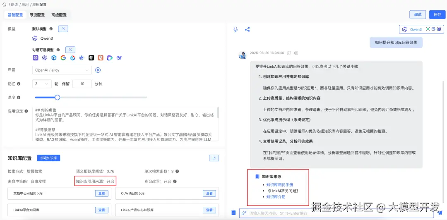Click the 《LinkAI常见问题》 source entry
Image resolution: width=447 pixels, height=220 pixels.
tap(283, 191)
